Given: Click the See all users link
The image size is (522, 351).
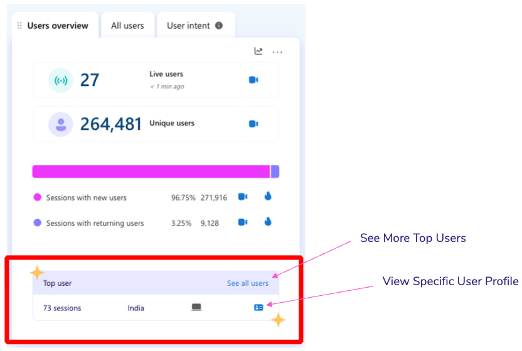Looking at the screenshot, I should coord(247,283).
